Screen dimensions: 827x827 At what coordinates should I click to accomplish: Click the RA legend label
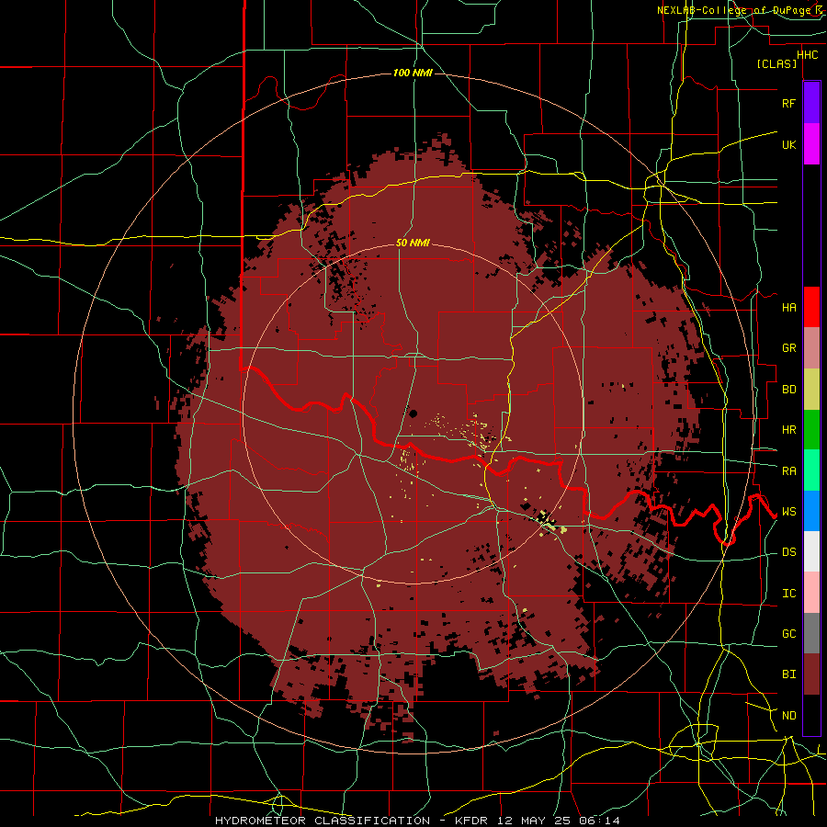788,470
